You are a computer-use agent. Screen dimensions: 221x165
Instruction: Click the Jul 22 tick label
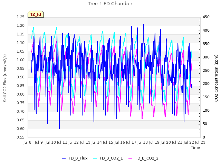coord(189,142)
